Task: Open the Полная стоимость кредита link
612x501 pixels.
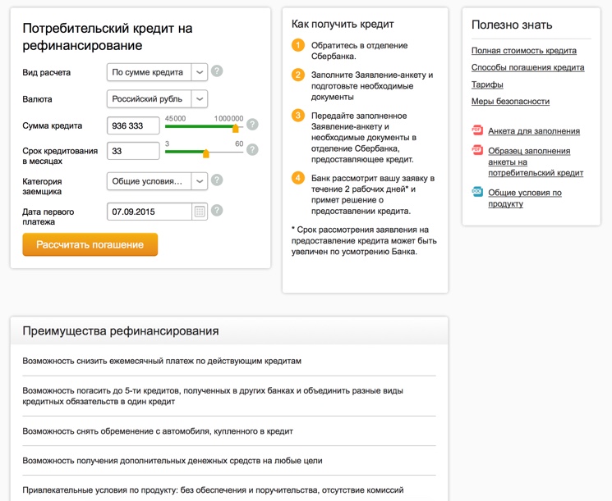Action: (x=523, y=51)
